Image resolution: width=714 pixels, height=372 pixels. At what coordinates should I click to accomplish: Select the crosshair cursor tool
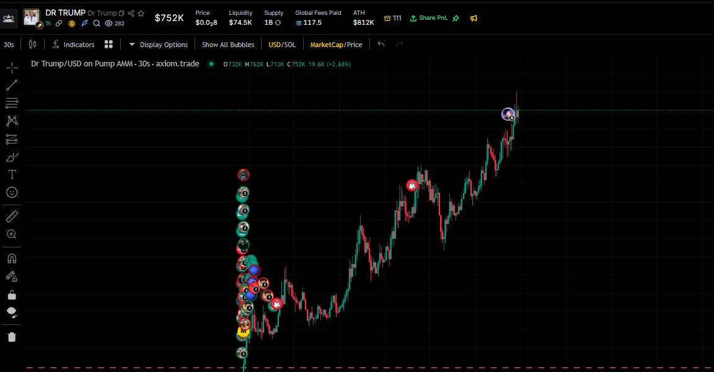coord(12,68)
